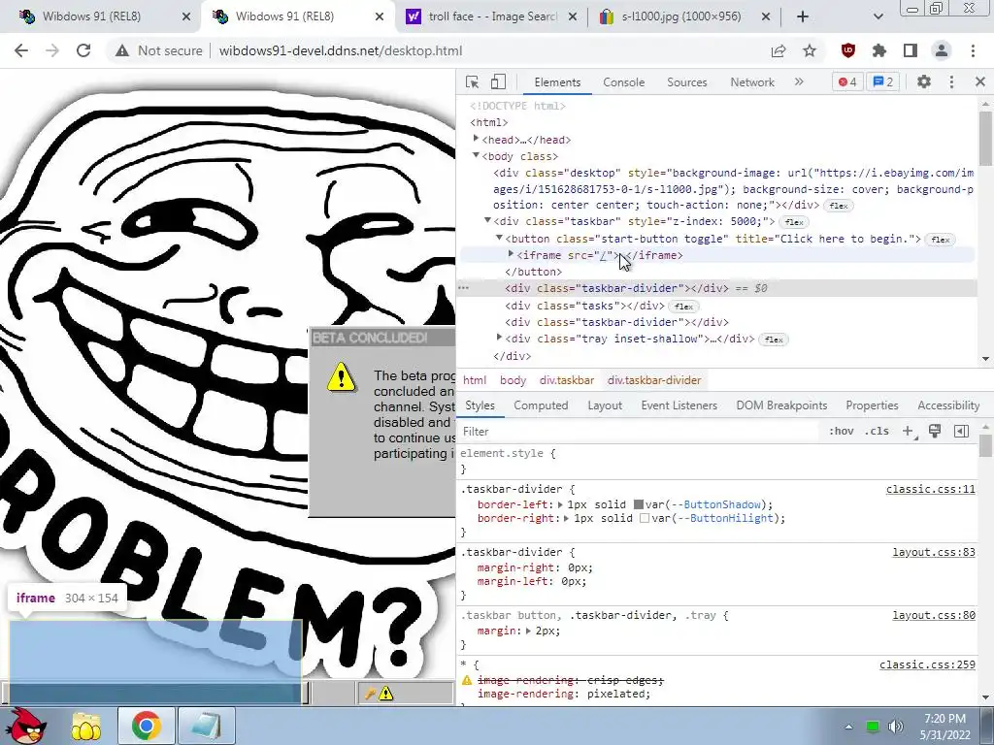Bookmark this page with star icon
Screen dimensions: 994x745
(810, 50)
